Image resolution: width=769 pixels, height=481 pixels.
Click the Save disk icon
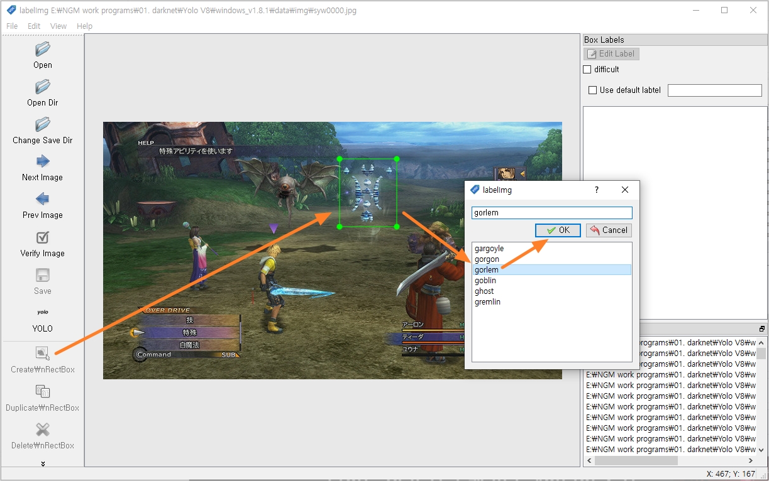43,276
